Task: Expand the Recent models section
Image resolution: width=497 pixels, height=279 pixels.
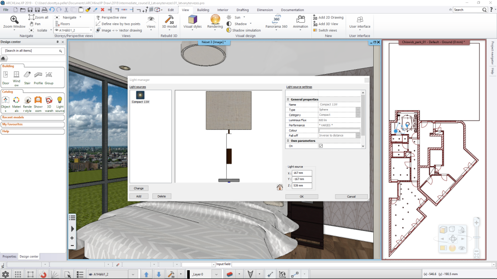Action: (33, 117)
